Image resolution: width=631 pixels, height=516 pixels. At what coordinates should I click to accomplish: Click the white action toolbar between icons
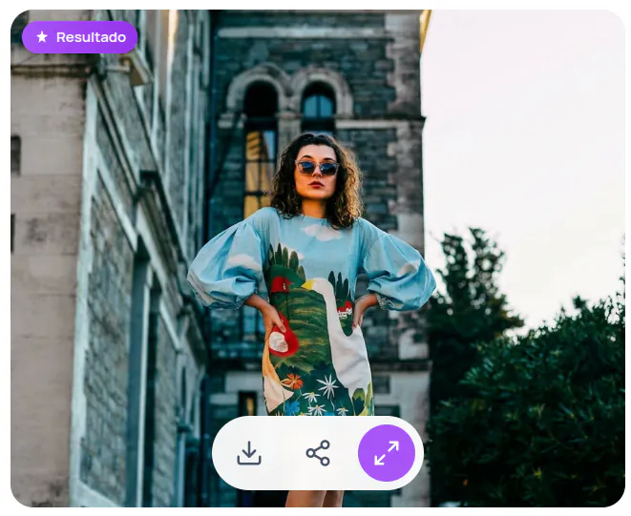point(284,453)
